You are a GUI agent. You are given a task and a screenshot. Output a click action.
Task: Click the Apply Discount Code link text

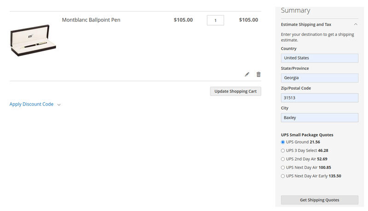coord(31,104)
